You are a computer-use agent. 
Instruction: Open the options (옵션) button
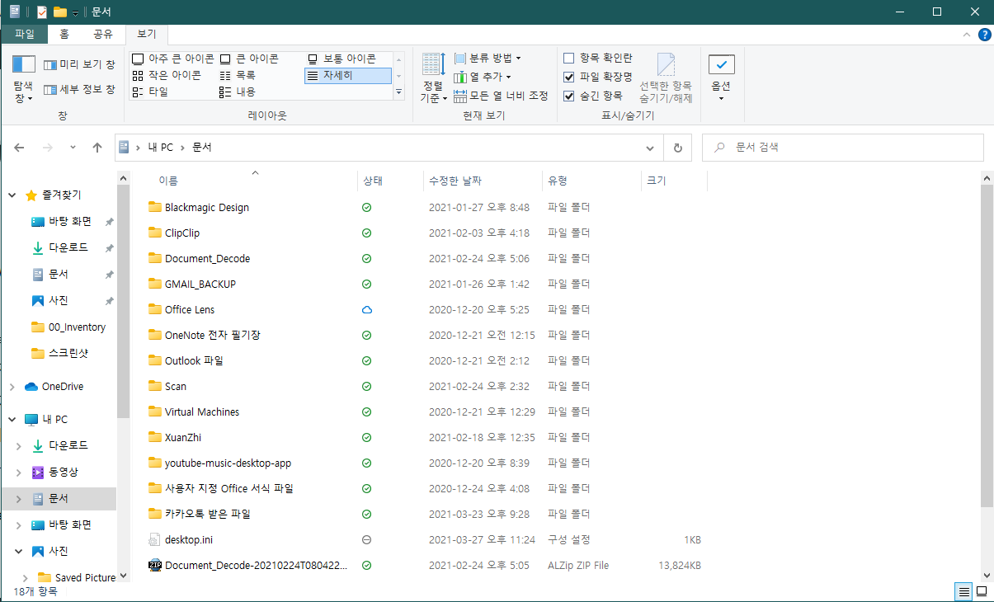(x=722, y=78)
